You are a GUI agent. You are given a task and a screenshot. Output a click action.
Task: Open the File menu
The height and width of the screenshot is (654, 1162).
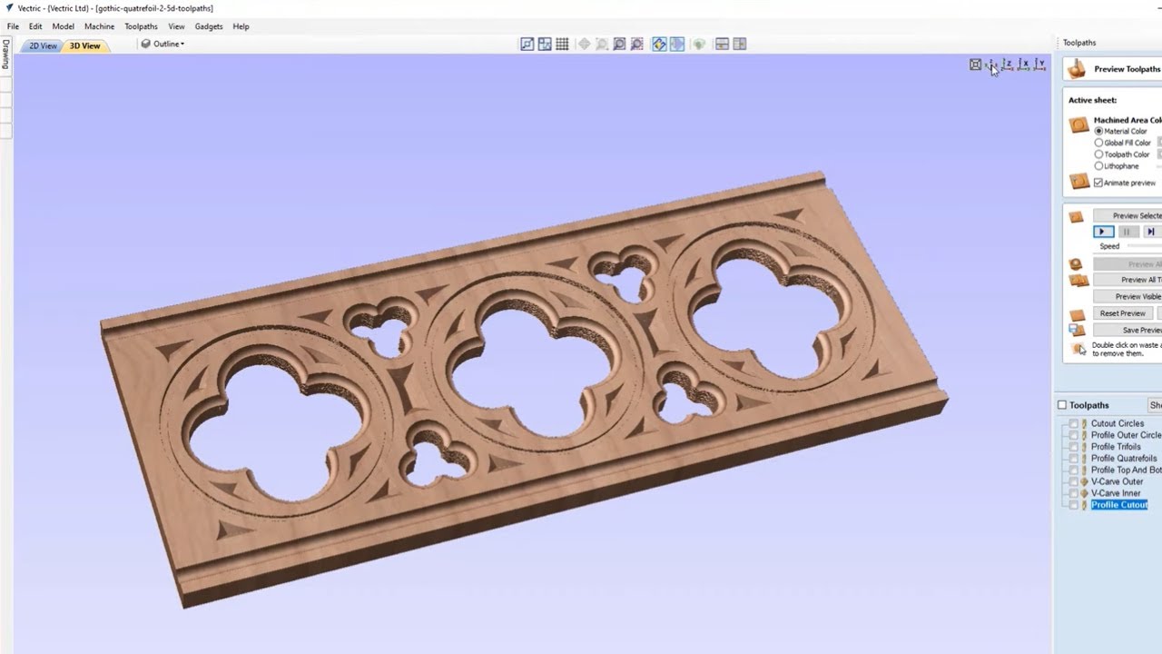coord(13,26)
